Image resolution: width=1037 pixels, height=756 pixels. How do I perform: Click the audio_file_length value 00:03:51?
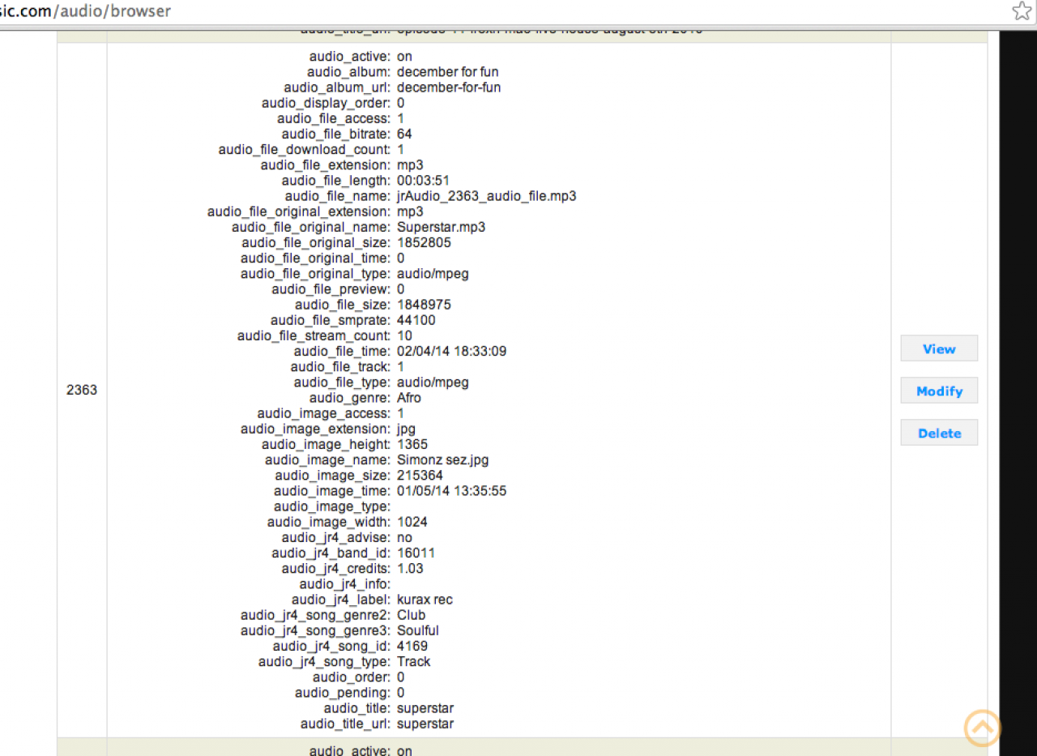coord(423,181)
